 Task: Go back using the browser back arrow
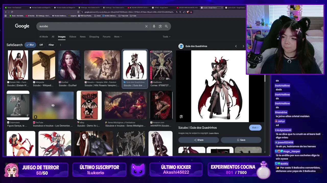6,12
